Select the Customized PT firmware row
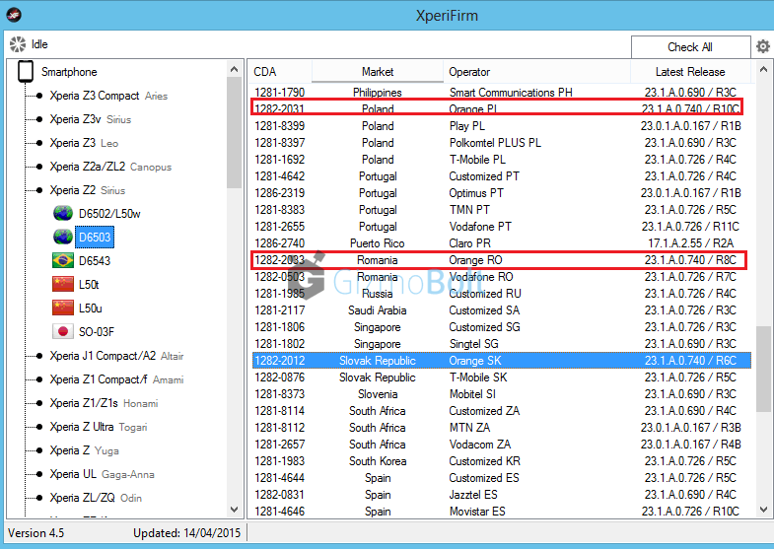Viewport: 774px width, 549px height. tap(502, 176)
